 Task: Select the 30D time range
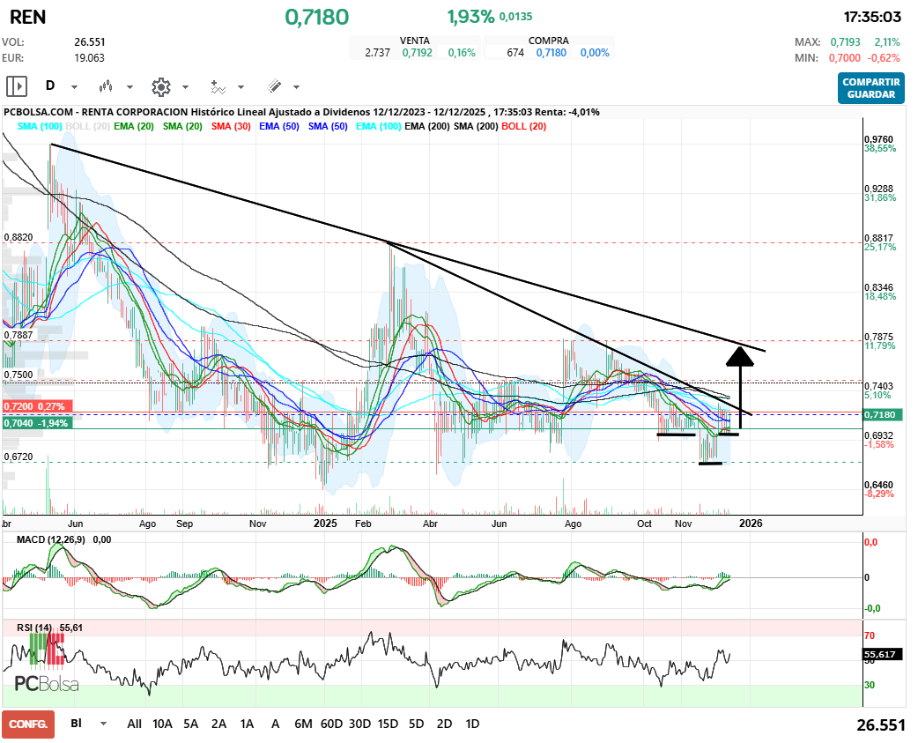[359, 724]
